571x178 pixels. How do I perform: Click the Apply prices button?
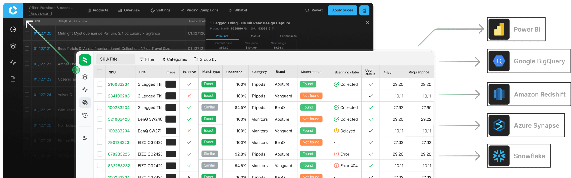point(343,10)
